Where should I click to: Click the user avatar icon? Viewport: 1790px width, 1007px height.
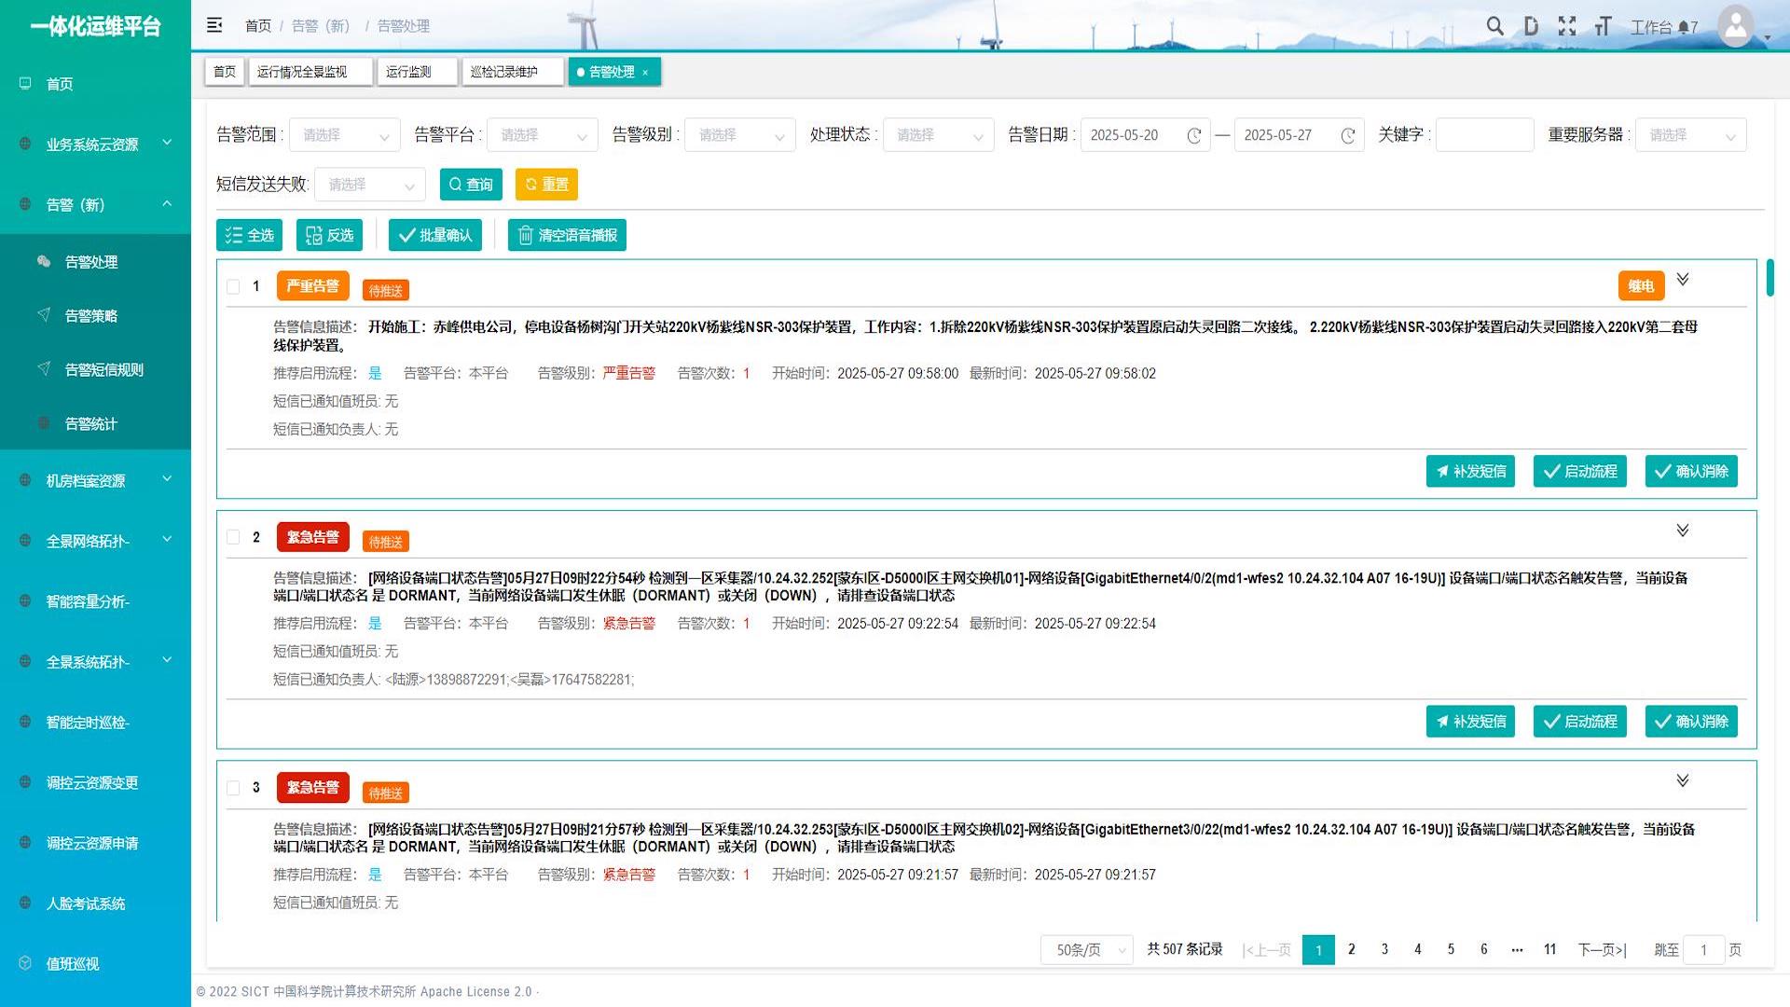(x=1735, y=26)
